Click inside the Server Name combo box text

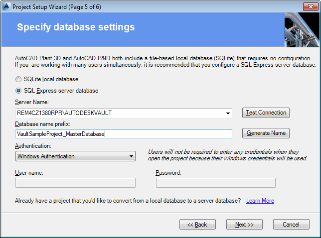click(x=120, y=113)
